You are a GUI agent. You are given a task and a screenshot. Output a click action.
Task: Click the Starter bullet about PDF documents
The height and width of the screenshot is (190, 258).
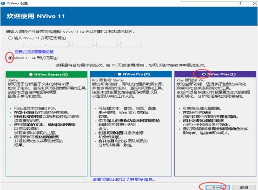pyautogui.click(x=35, y=109)
